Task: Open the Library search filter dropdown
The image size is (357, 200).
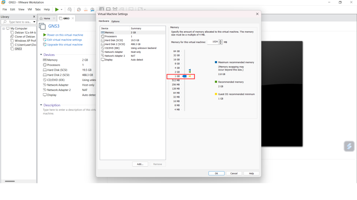Action: click(34, 22)
